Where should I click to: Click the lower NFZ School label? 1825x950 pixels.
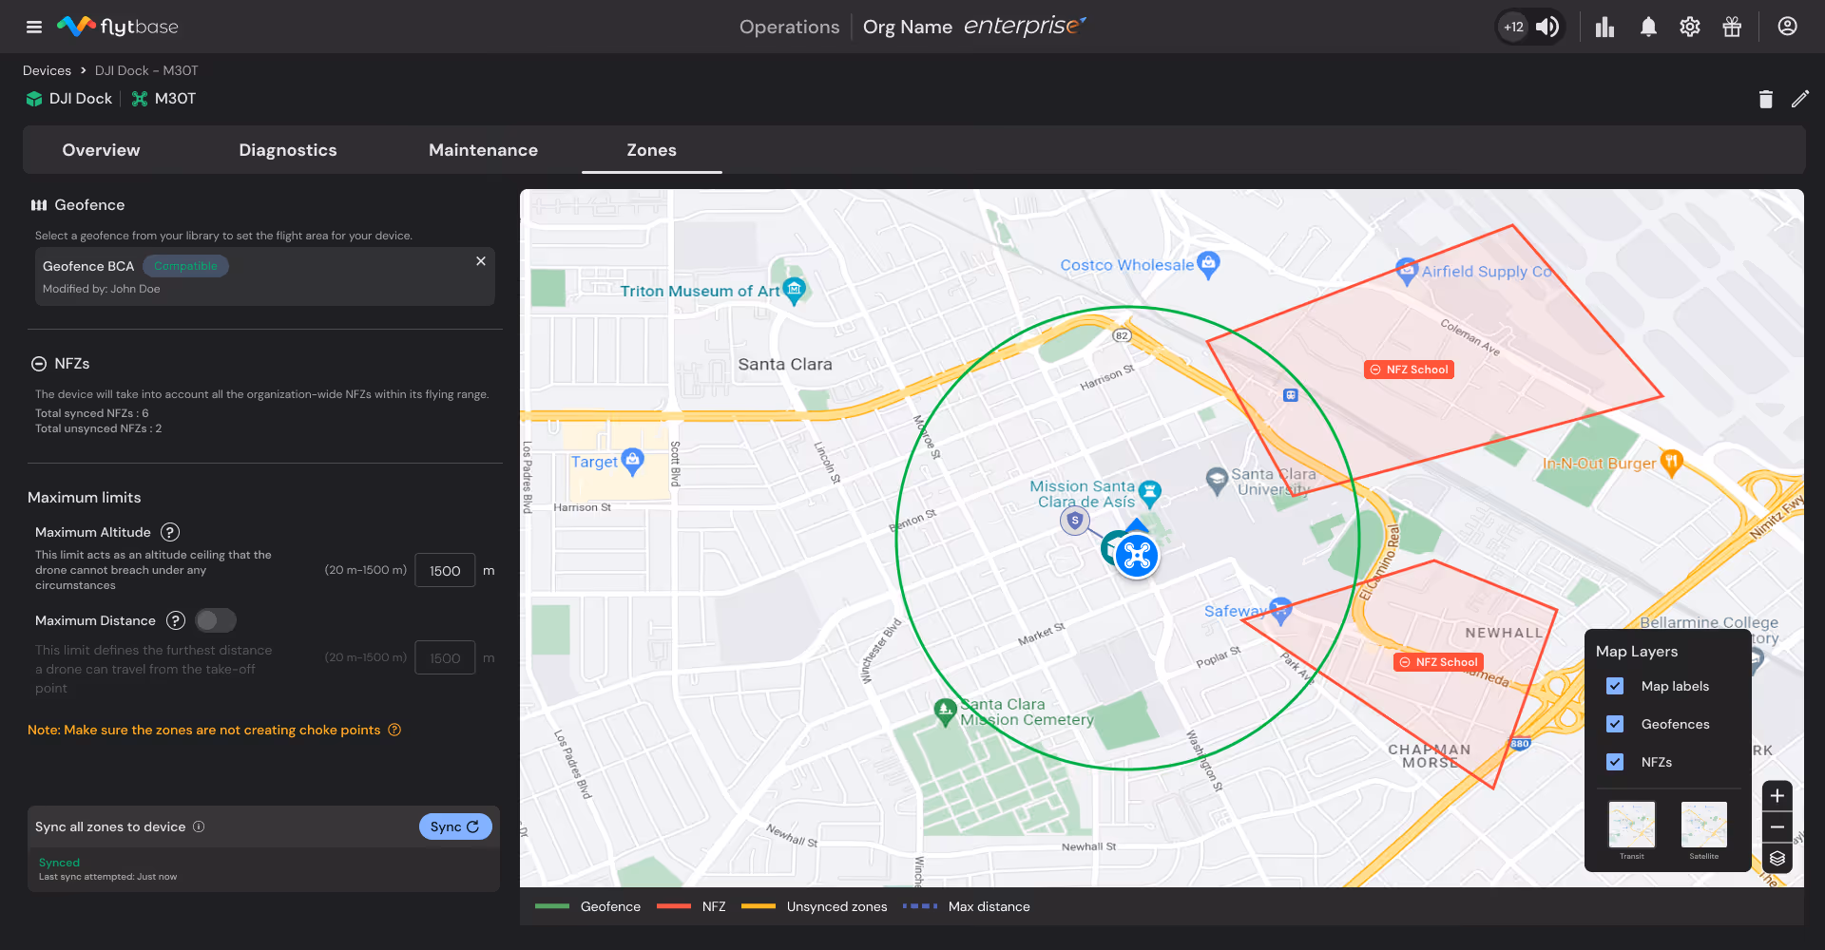click(1439, 662)
